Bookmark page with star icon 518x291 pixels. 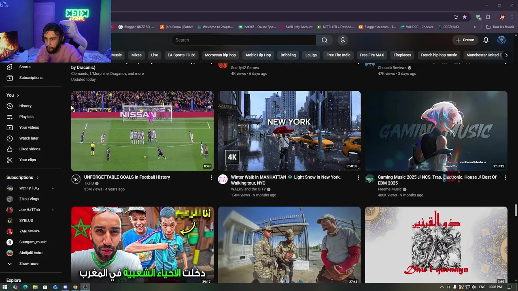coord(465,17)
